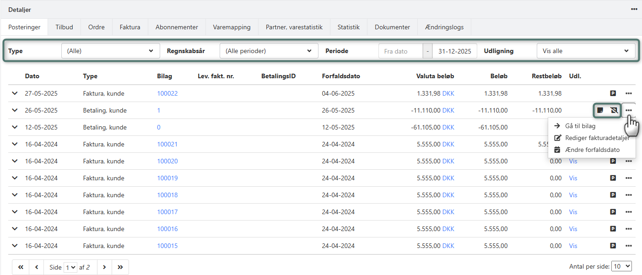Click the 'Vis' link on invoice 100018 row
Image resolution: width=642 pixels, height=275 pixels.
573,195
